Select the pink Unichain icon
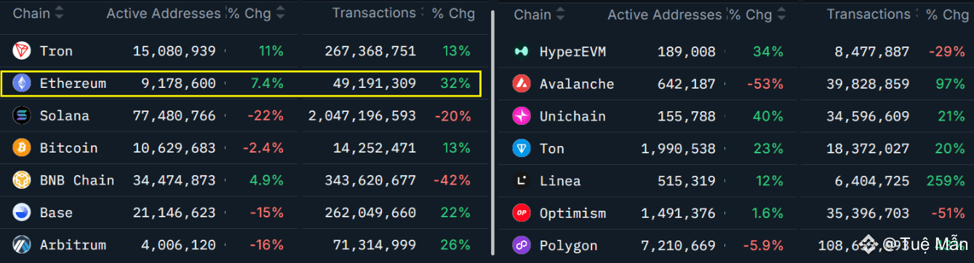 522,116
